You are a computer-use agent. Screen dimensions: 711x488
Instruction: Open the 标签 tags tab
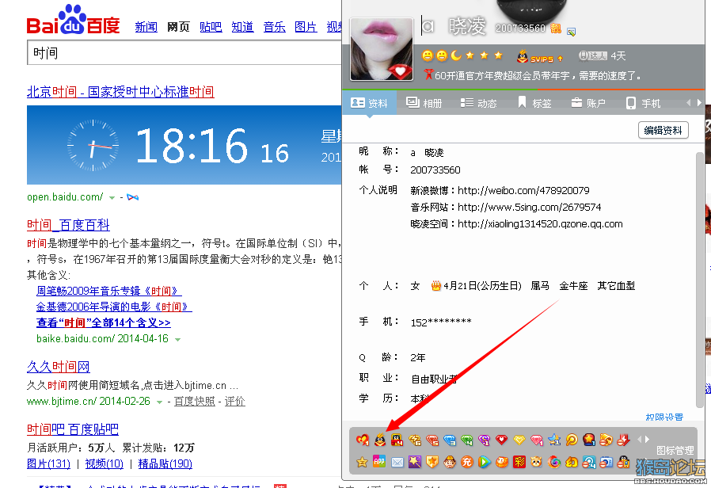point(534,104)
